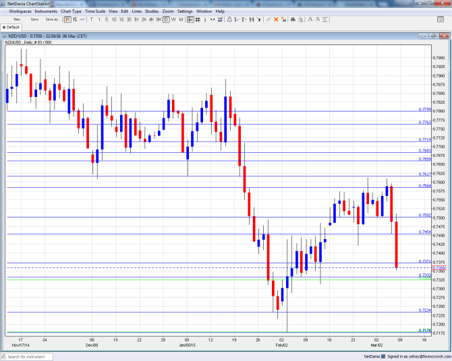The width and height of the screenshot is (452, 361).
Task: Click the 0.7502 horizontal line label
Action: (425, 216)
